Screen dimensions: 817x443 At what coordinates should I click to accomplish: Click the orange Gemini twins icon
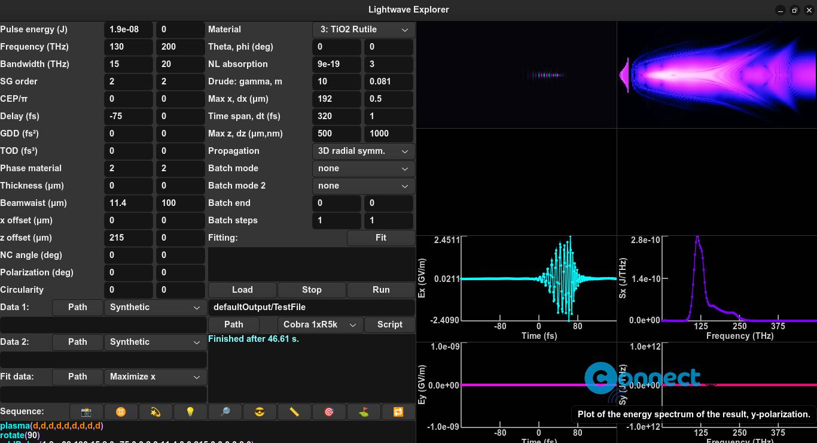121,412
